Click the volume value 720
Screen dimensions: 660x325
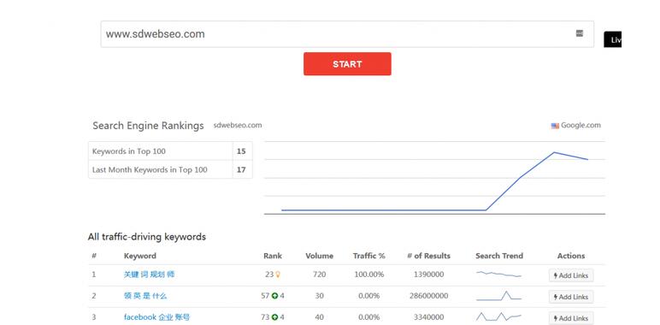pyautogui.click(x=320, y=275)
